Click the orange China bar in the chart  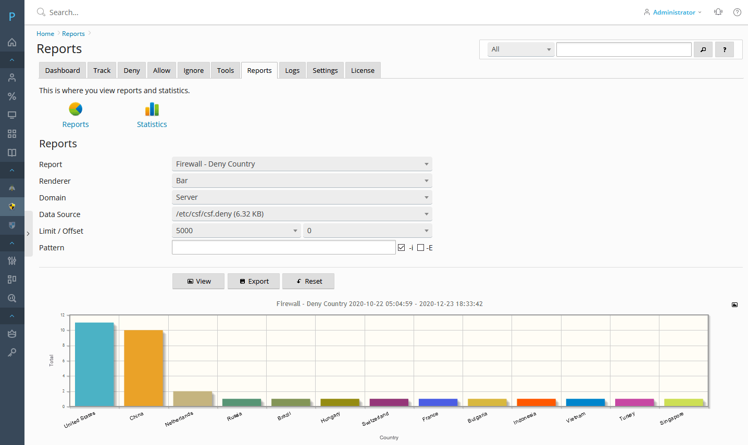pos(143,368)
